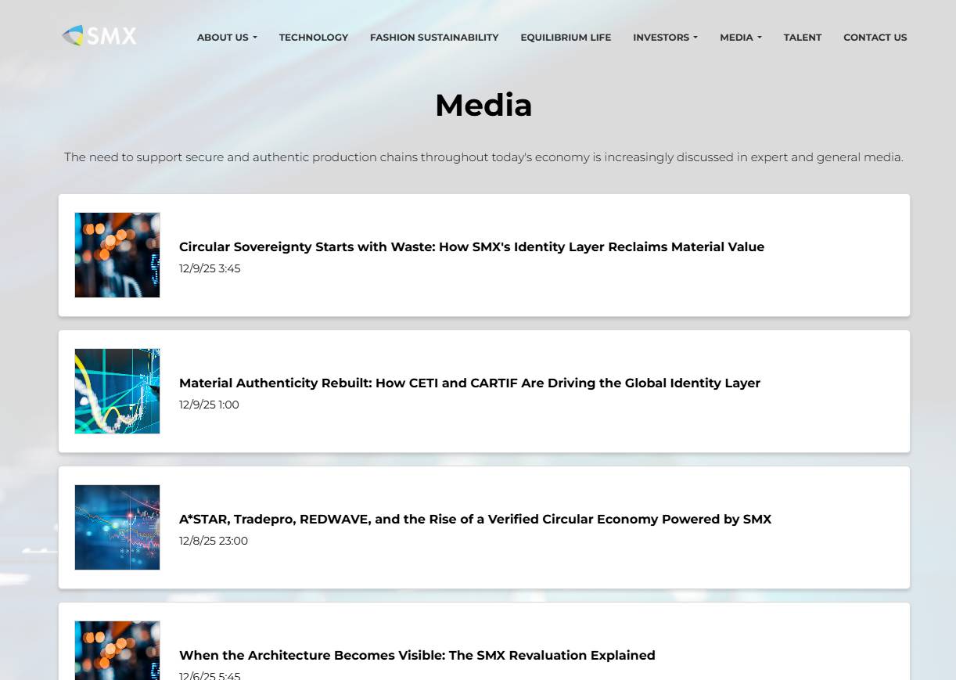Viewport: 956px width, 680px height.
Task: Open the Technology page
Action: tap(314, 37)
